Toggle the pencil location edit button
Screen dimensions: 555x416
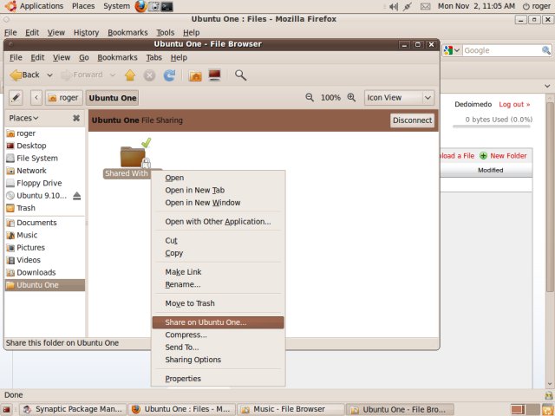pyautogui.click(x=16, y=98)
